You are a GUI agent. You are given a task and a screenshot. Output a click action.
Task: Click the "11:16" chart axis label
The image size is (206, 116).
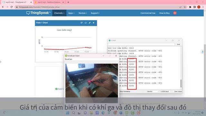(46, 52)
